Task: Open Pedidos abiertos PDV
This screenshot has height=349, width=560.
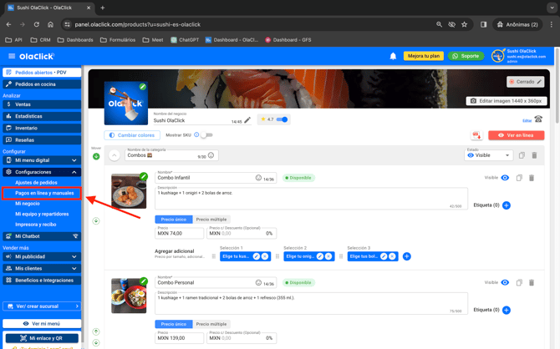Action: [42, 73]
